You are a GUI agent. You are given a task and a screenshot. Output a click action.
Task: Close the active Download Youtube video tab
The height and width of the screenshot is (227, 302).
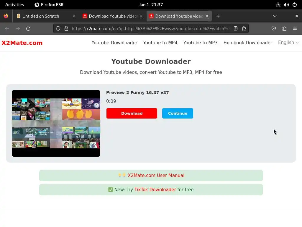tap(207, 16)
